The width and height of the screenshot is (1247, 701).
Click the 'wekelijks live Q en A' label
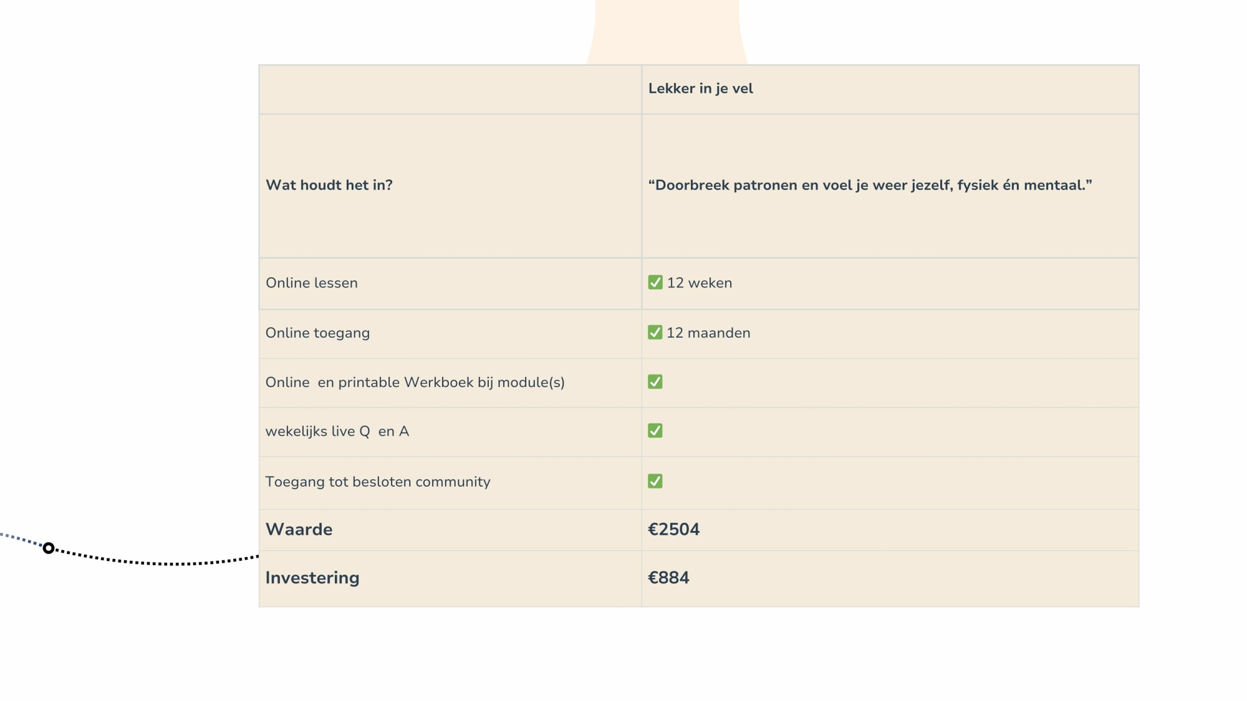click(x=337, y=431)
